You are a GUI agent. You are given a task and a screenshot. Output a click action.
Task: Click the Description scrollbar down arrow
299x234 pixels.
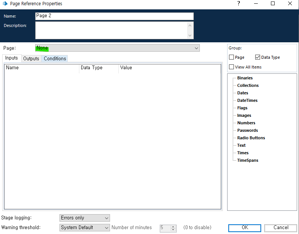[190, 35]
